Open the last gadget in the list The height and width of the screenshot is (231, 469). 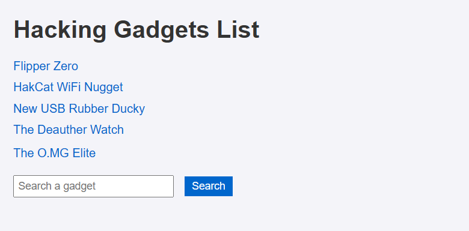(55, 153)
